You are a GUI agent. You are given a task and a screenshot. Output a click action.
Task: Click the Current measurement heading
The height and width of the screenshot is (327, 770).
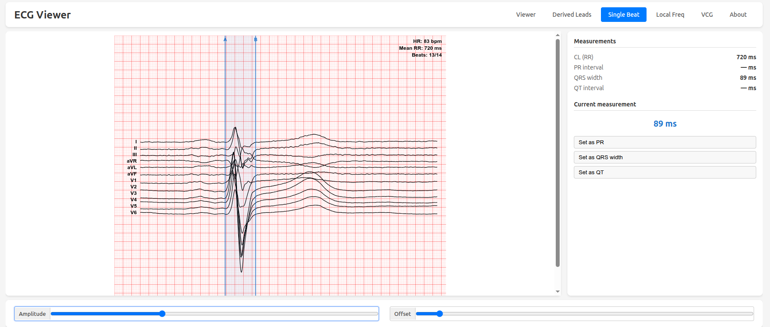point(605,104)
